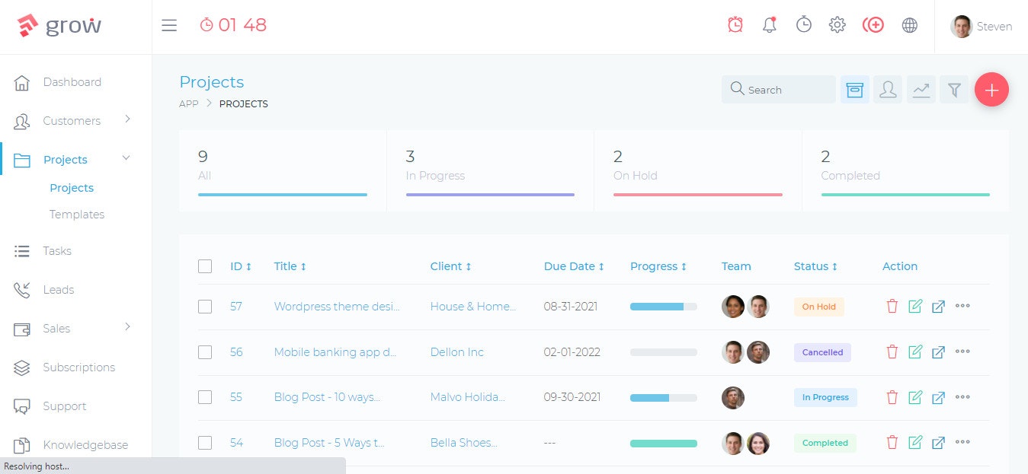Expand the Customers sidebar section
1028x474 pixels.
(x=71, y=121)
